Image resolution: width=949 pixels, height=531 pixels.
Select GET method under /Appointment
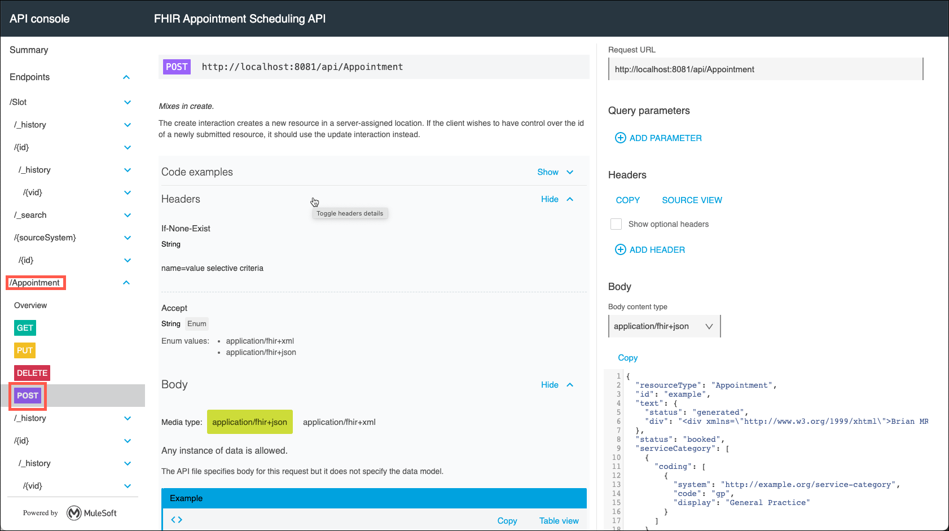click(x=25, y=328)
